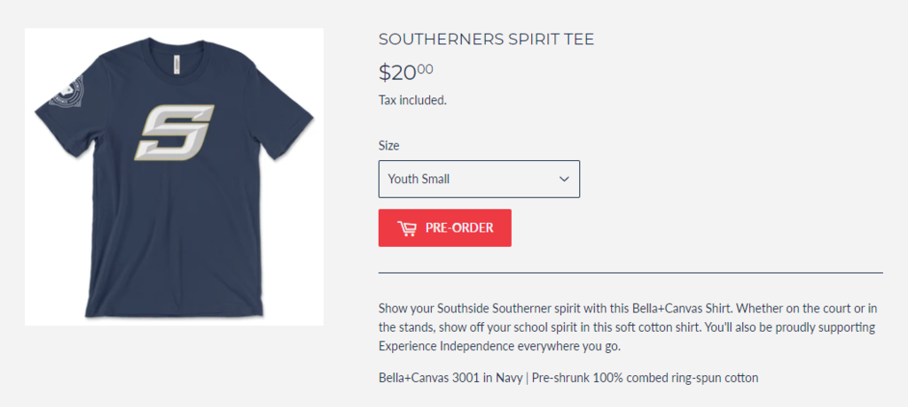
Task: Click the neck tag inside the shirt collar
Action: click(x=174, y=64)
